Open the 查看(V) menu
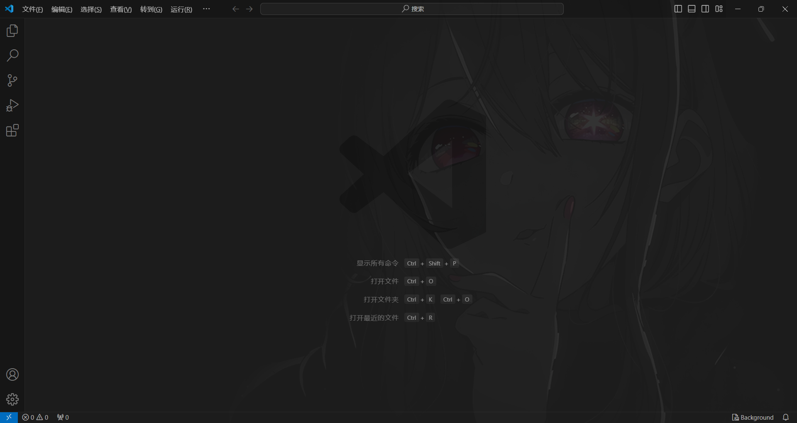The height and width of the screenshot is (423, 797). [121, 9]
